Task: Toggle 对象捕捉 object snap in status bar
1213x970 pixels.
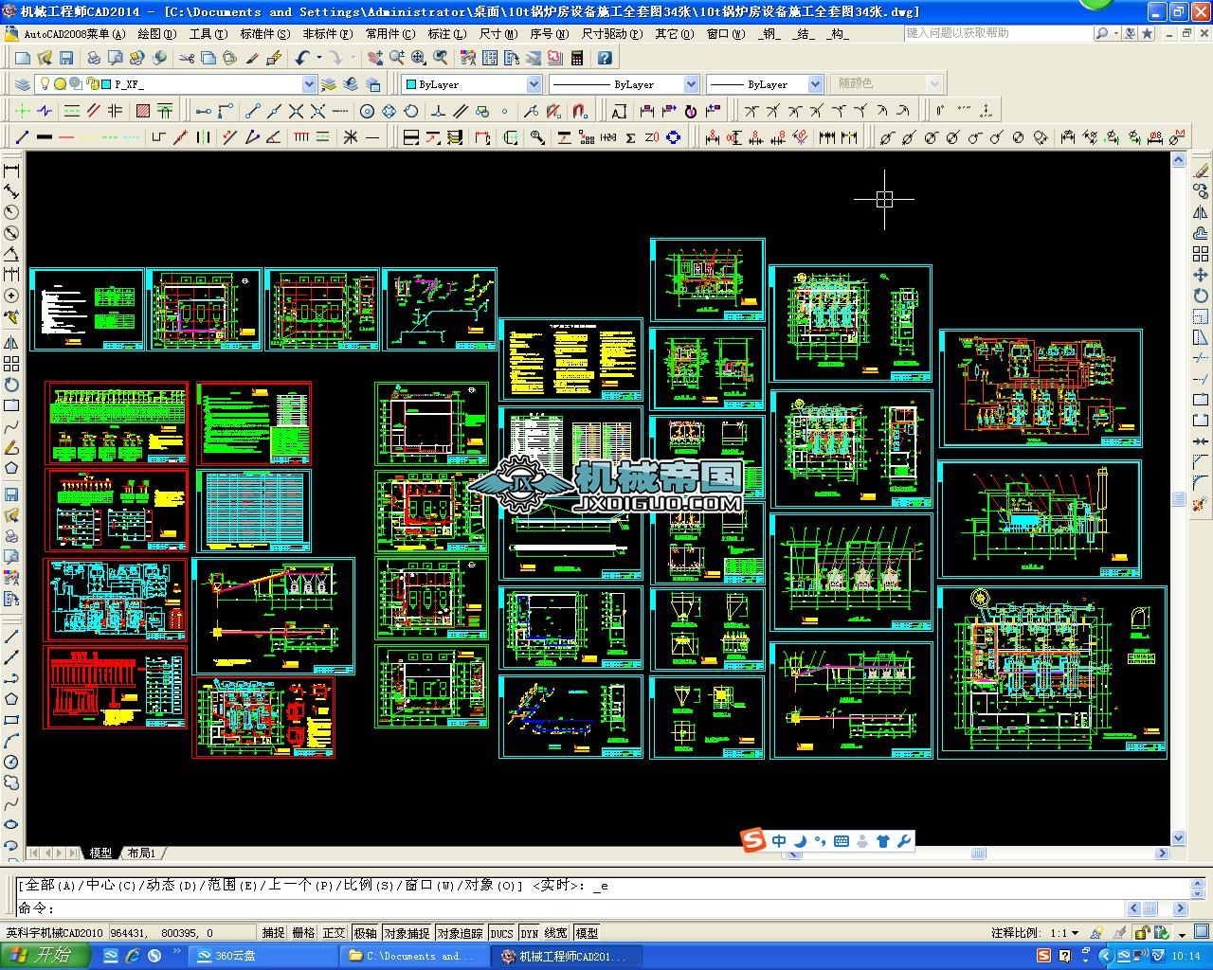Action: 406,933
